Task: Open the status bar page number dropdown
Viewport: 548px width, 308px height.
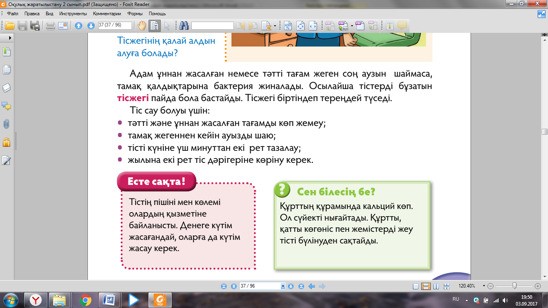Action: pyautogui.click(x=283, y=286)
